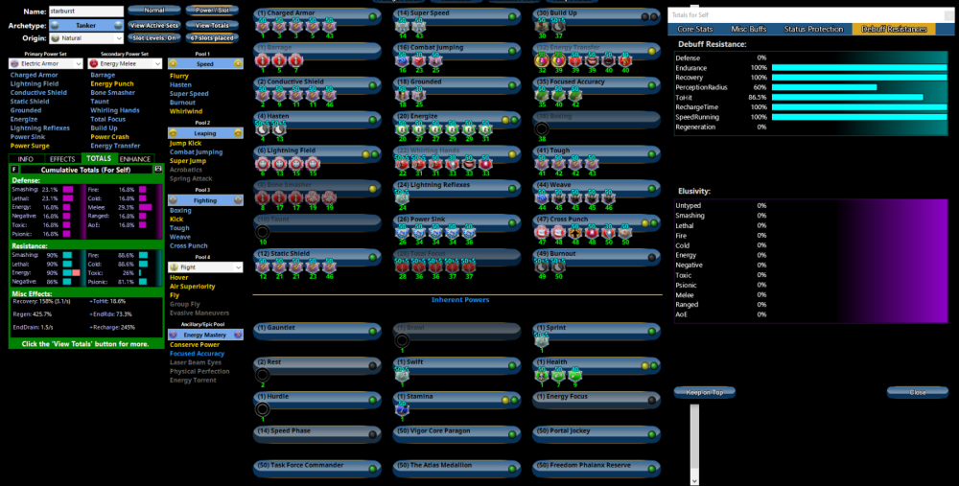This screenshot has width=959, height=486.
Task: Click the Stamina enhancement slot icon
Action: (403, 409)
